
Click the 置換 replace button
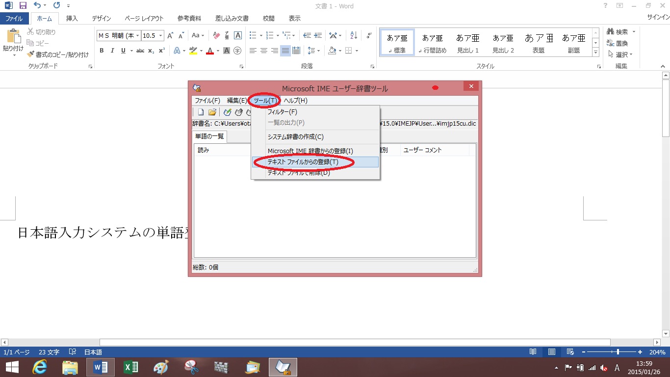click(618, 43)
